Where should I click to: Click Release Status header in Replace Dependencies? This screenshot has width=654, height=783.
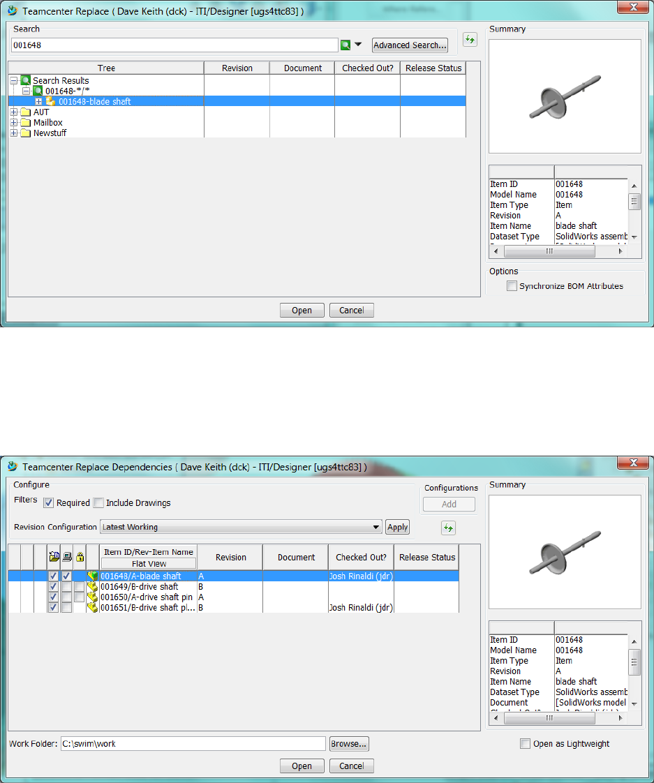[426, 558]
